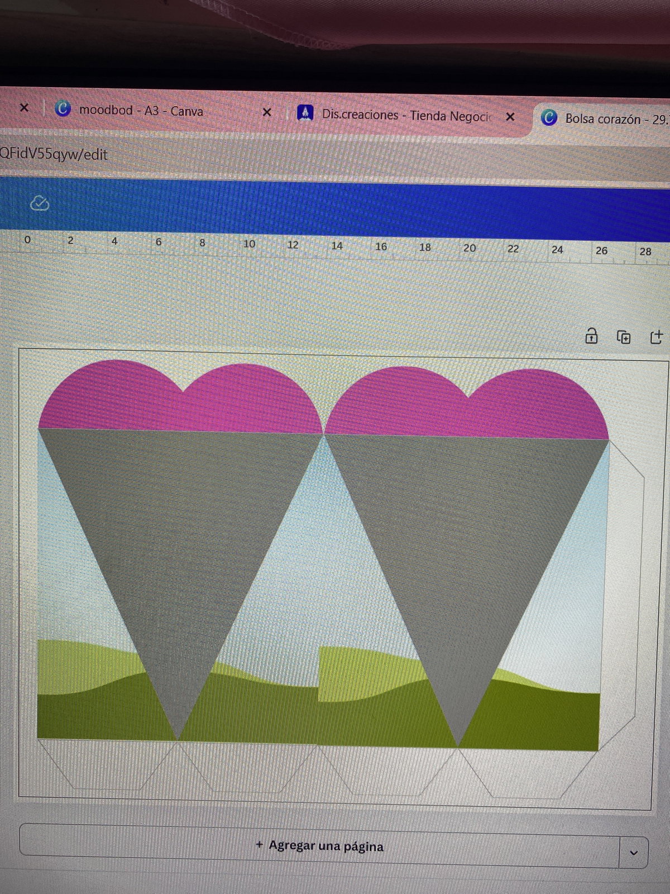Click the horizontal ruler at mark 14

tap(337, 246)
